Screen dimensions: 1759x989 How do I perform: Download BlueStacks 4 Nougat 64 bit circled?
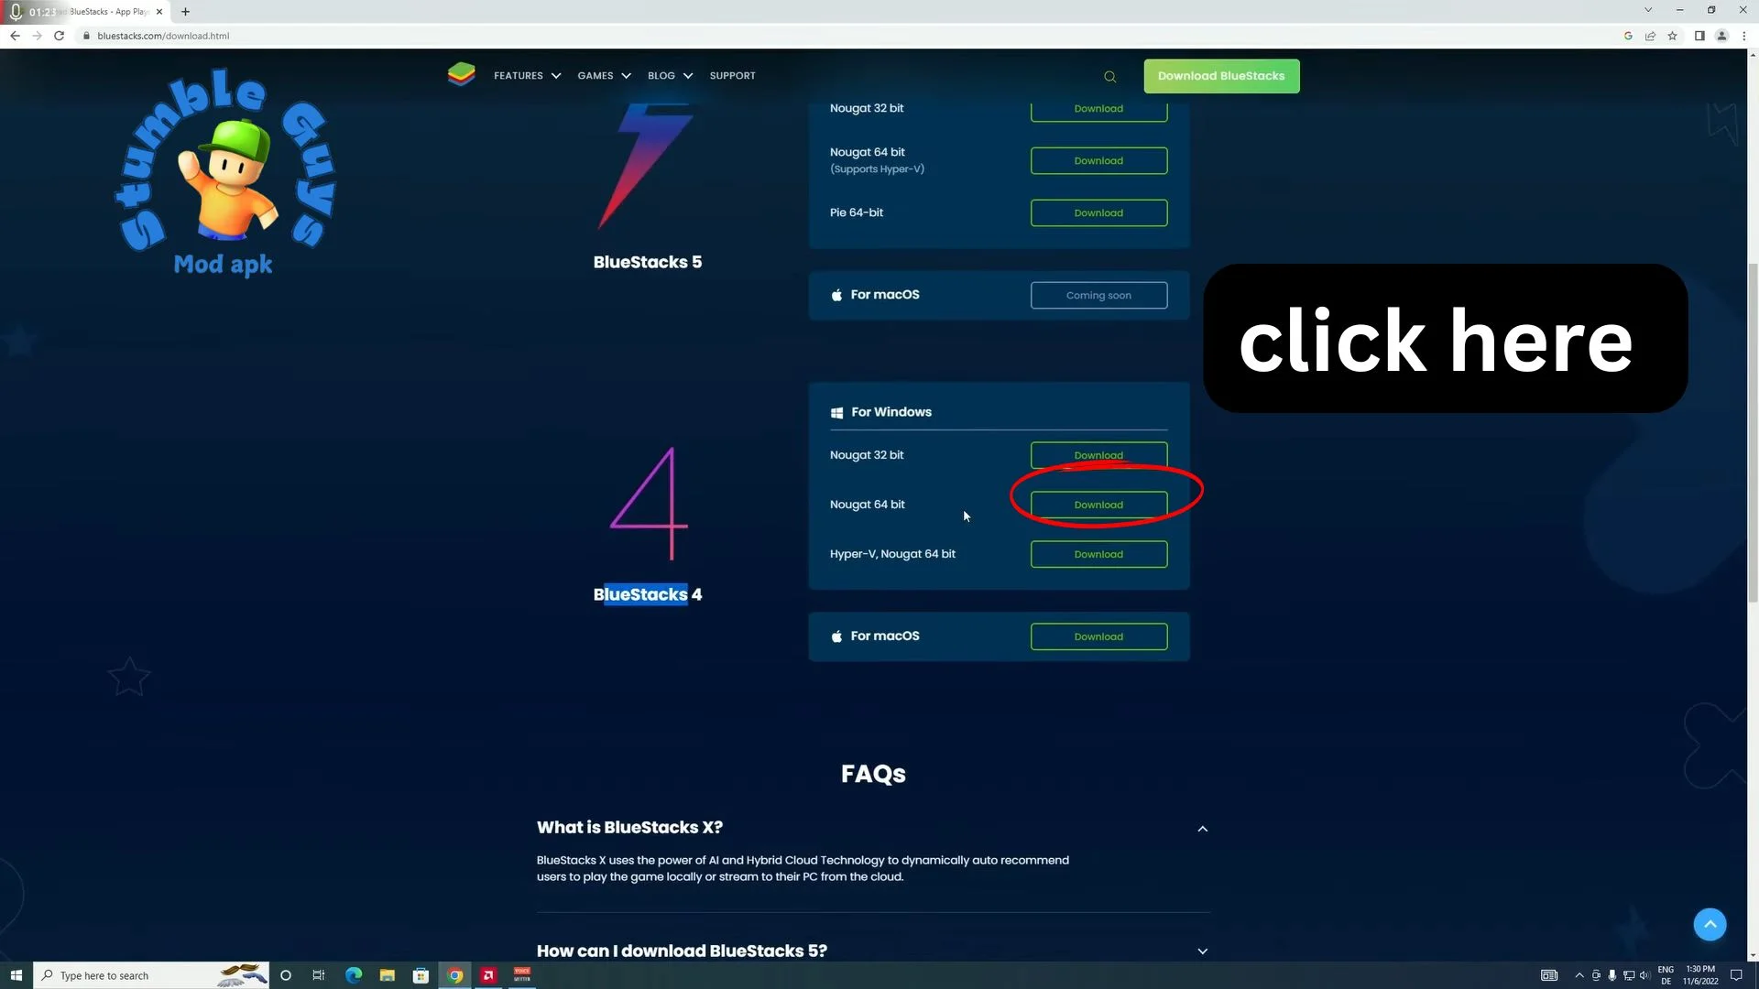click(x=1098, y=504)
